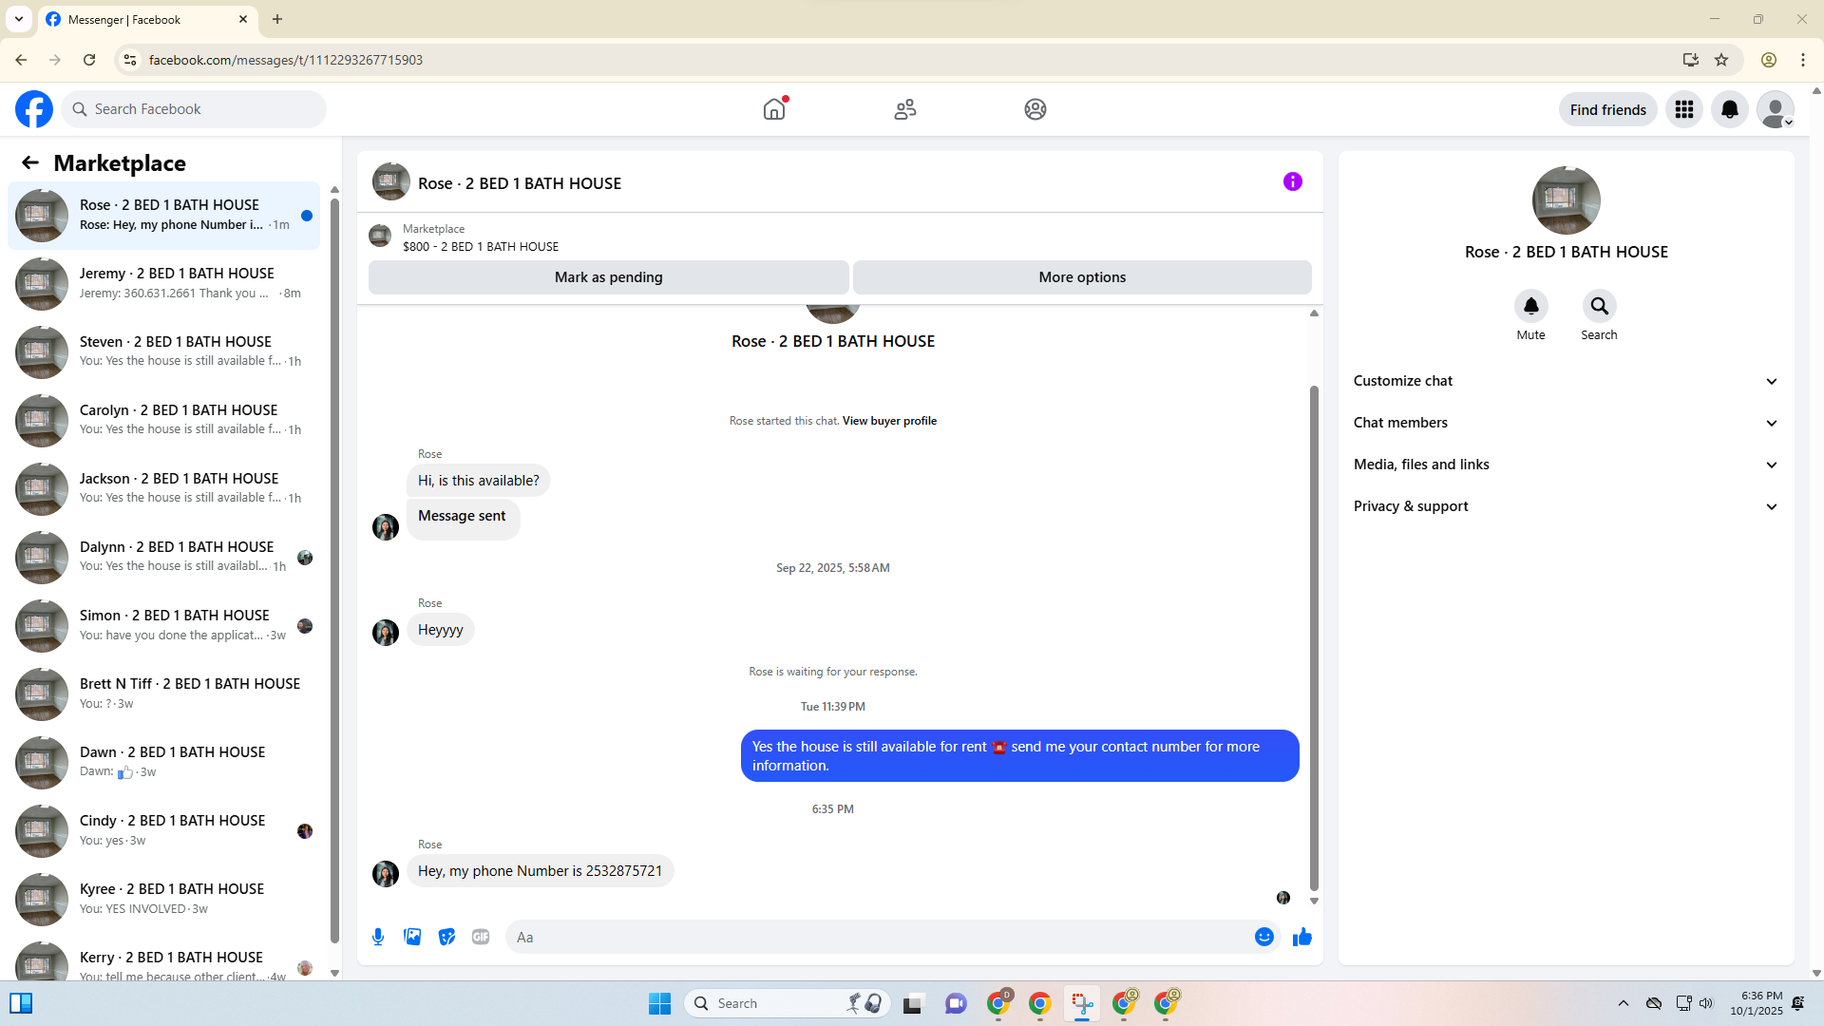Viewport: 1824px width, 1026px height.
Task: Click Rose's phone number message
Action: pos(540,871)
